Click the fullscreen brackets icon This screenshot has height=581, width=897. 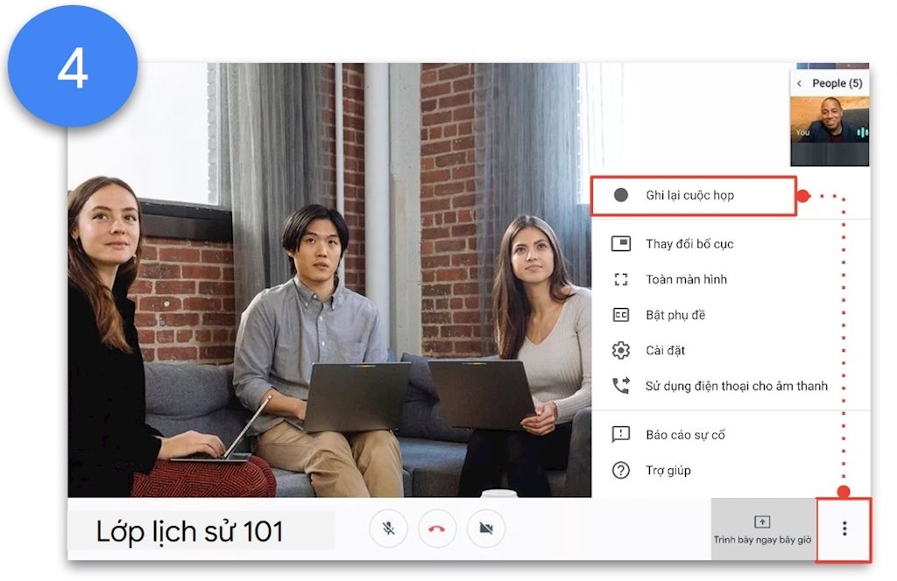point(621,280)
